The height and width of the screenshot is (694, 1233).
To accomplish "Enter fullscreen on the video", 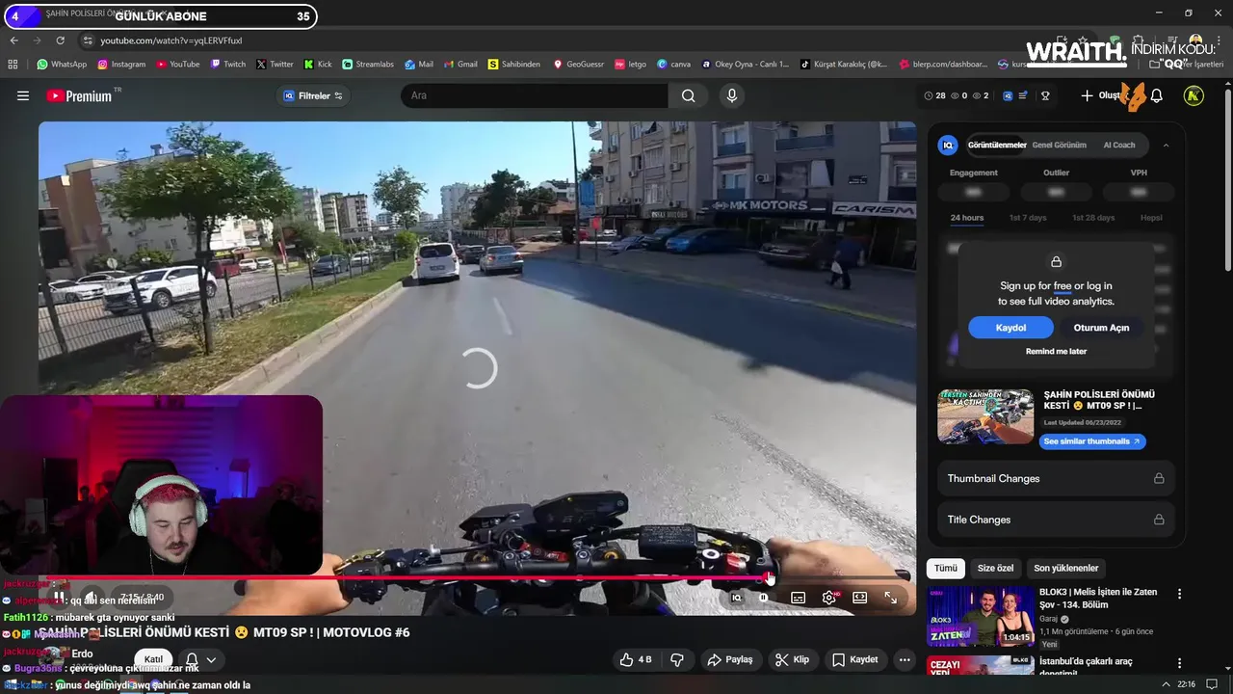I will pyautogui.click(x=890, y=598).
